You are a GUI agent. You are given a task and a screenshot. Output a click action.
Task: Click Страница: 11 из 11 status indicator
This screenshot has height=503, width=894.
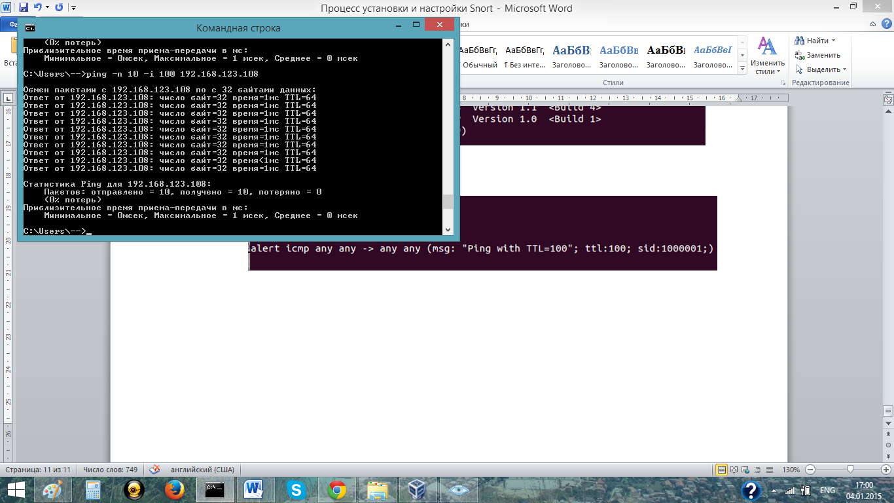point(38,470)
